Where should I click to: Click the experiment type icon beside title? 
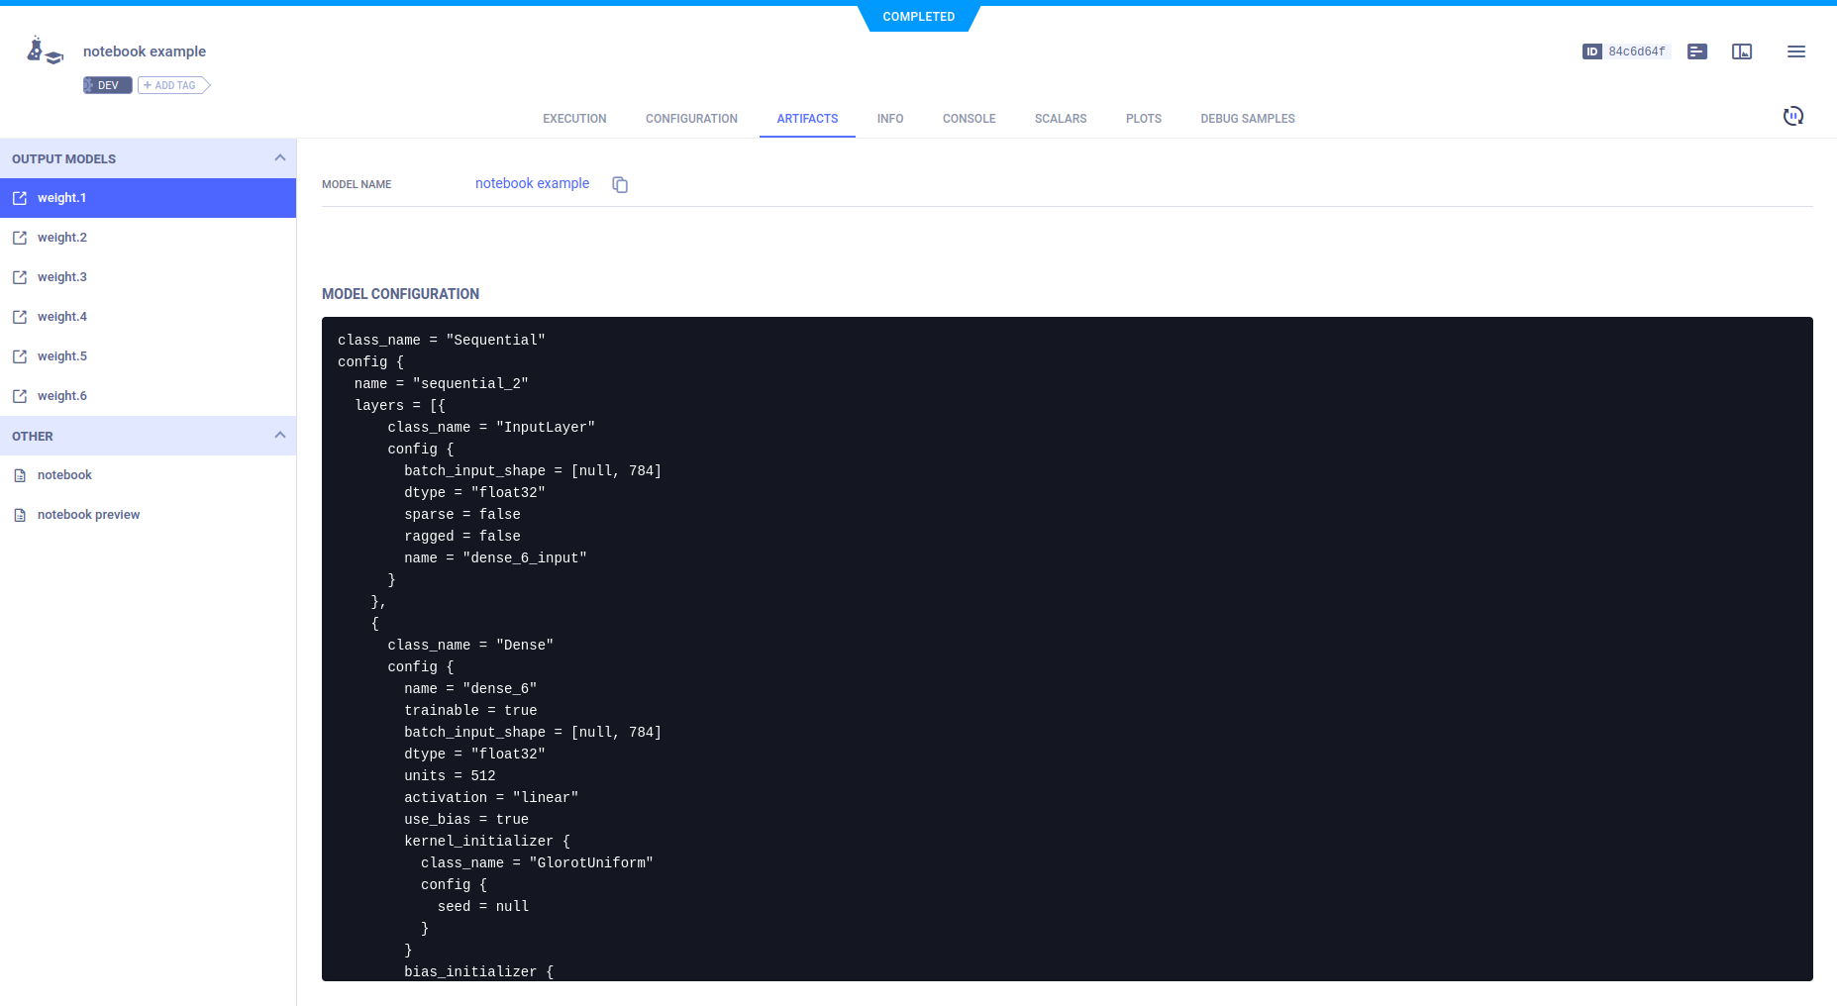coord(45,51)
